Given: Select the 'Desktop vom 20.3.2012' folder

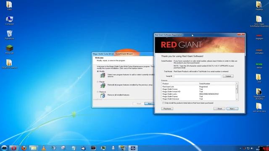Looking at the screenshot, I should click(259, 94).
